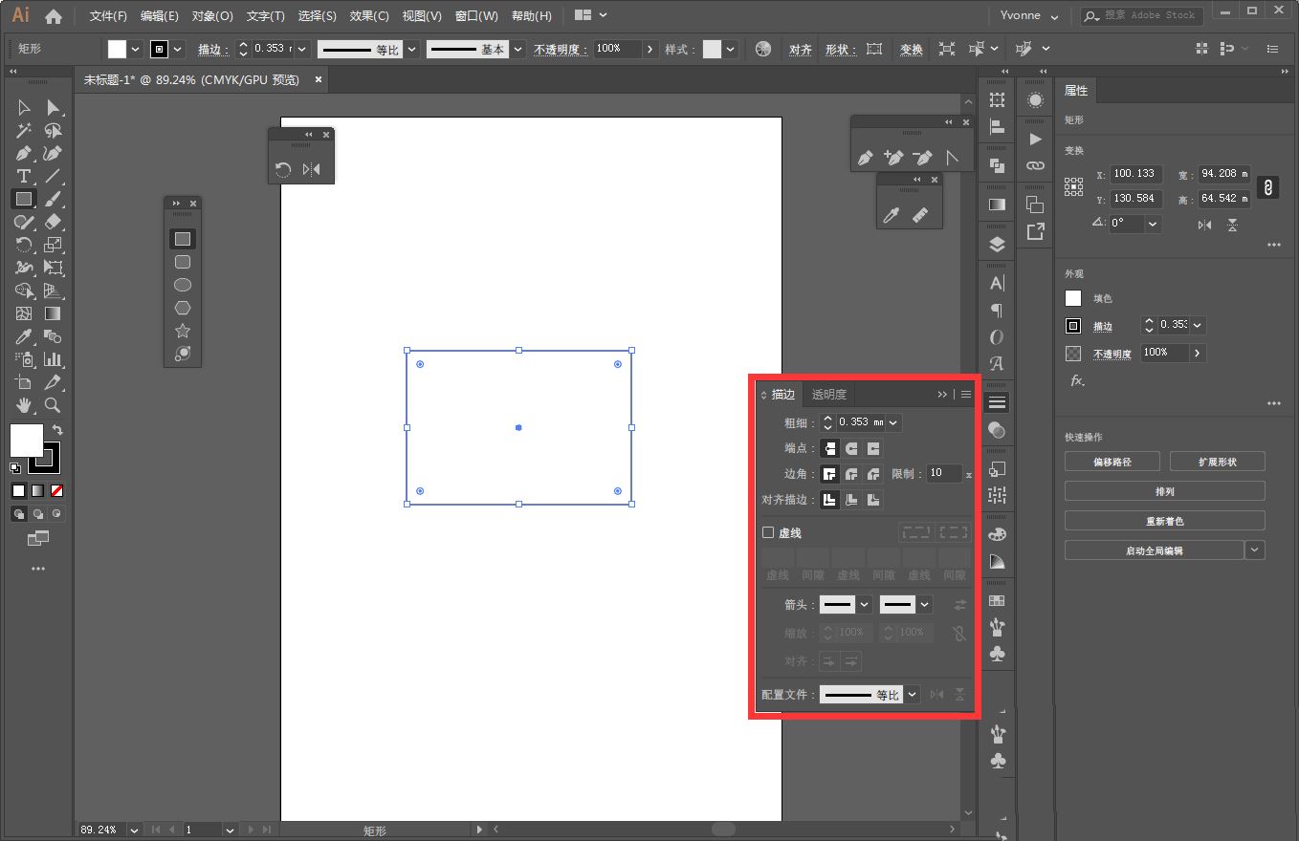Choose the Star shape tool in floating panel
Image resolution: width=1299 pixels, height=841 pixels.
pyautogui.click(x=182, y=331)
